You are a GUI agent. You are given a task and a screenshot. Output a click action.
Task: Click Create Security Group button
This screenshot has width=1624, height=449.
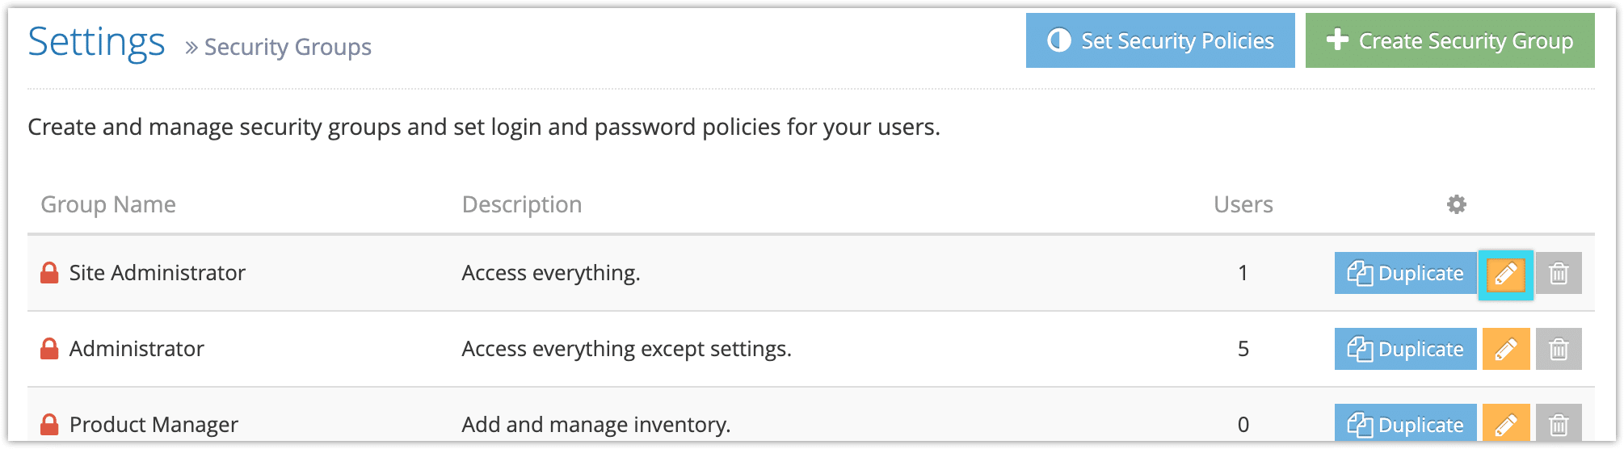point(1449,40)
